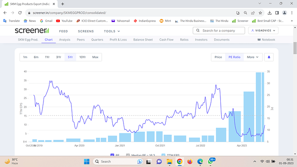
Task: Toggle the Median PE legend checkbox
Action: 128,155
